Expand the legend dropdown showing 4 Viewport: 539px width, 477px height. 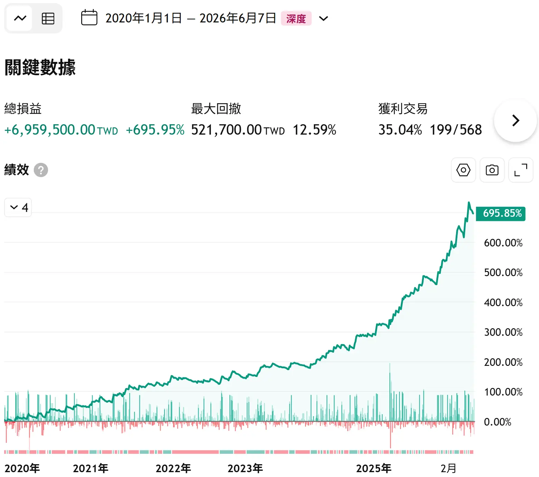18,207
